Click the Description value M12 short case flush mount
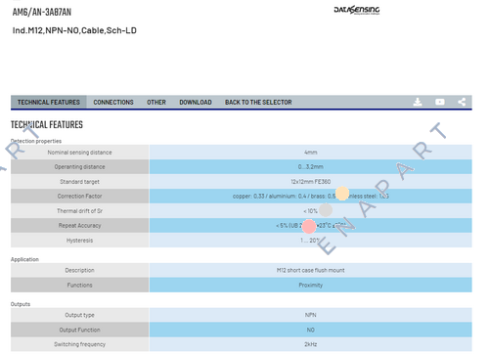 310,270
